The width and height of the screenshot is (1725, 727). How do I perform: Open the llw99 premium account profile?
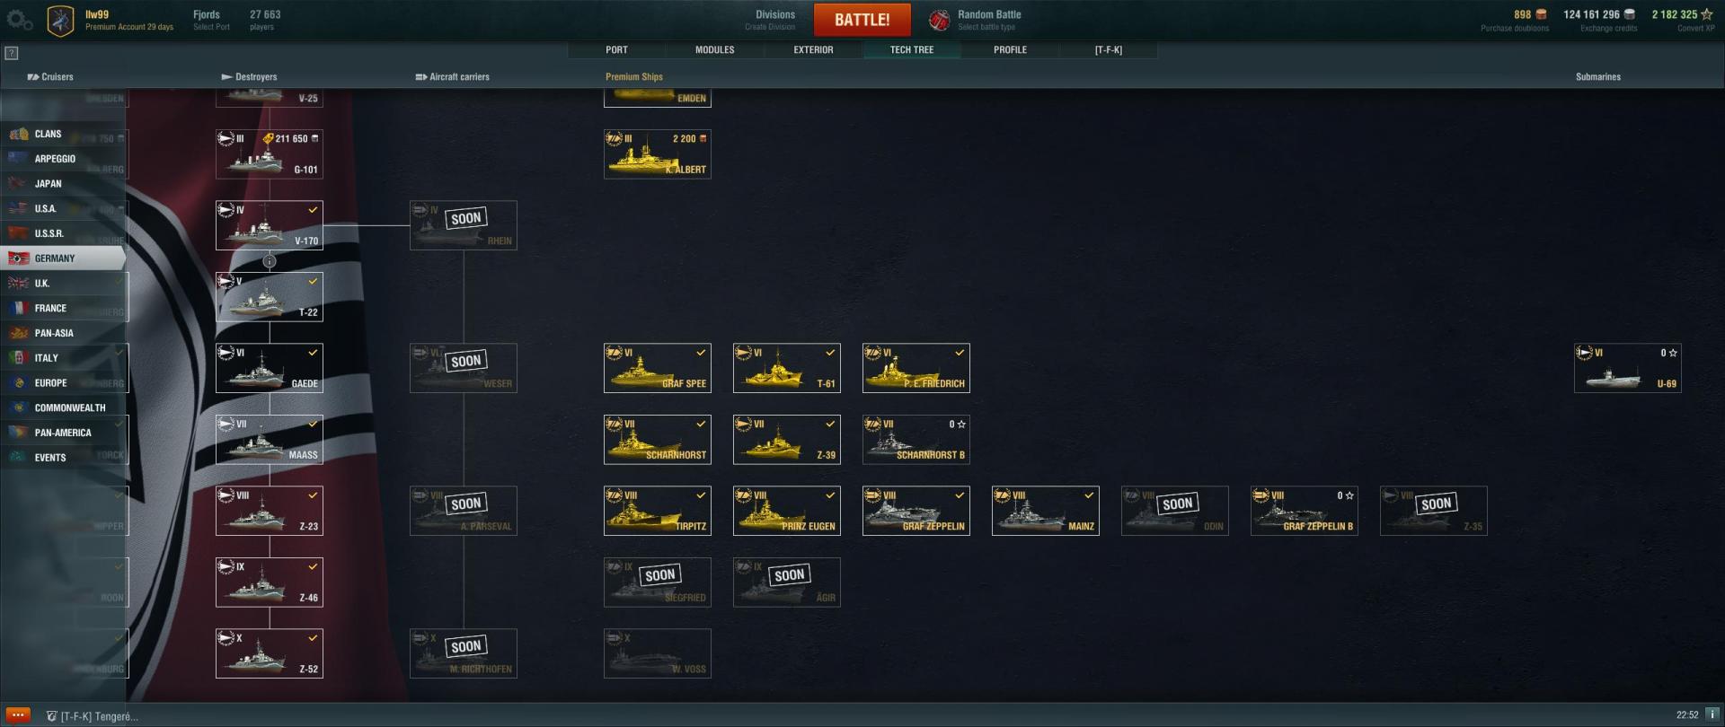pos(128,20)
